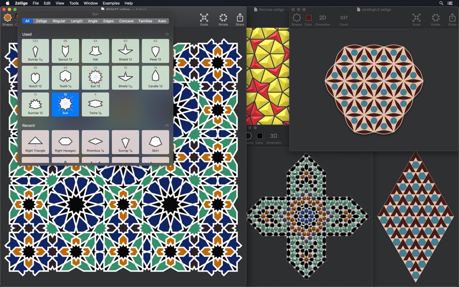Select the Sunray 1/12 shape tile
Viewport: 459px width, 287px height.
tap(35, 51)
